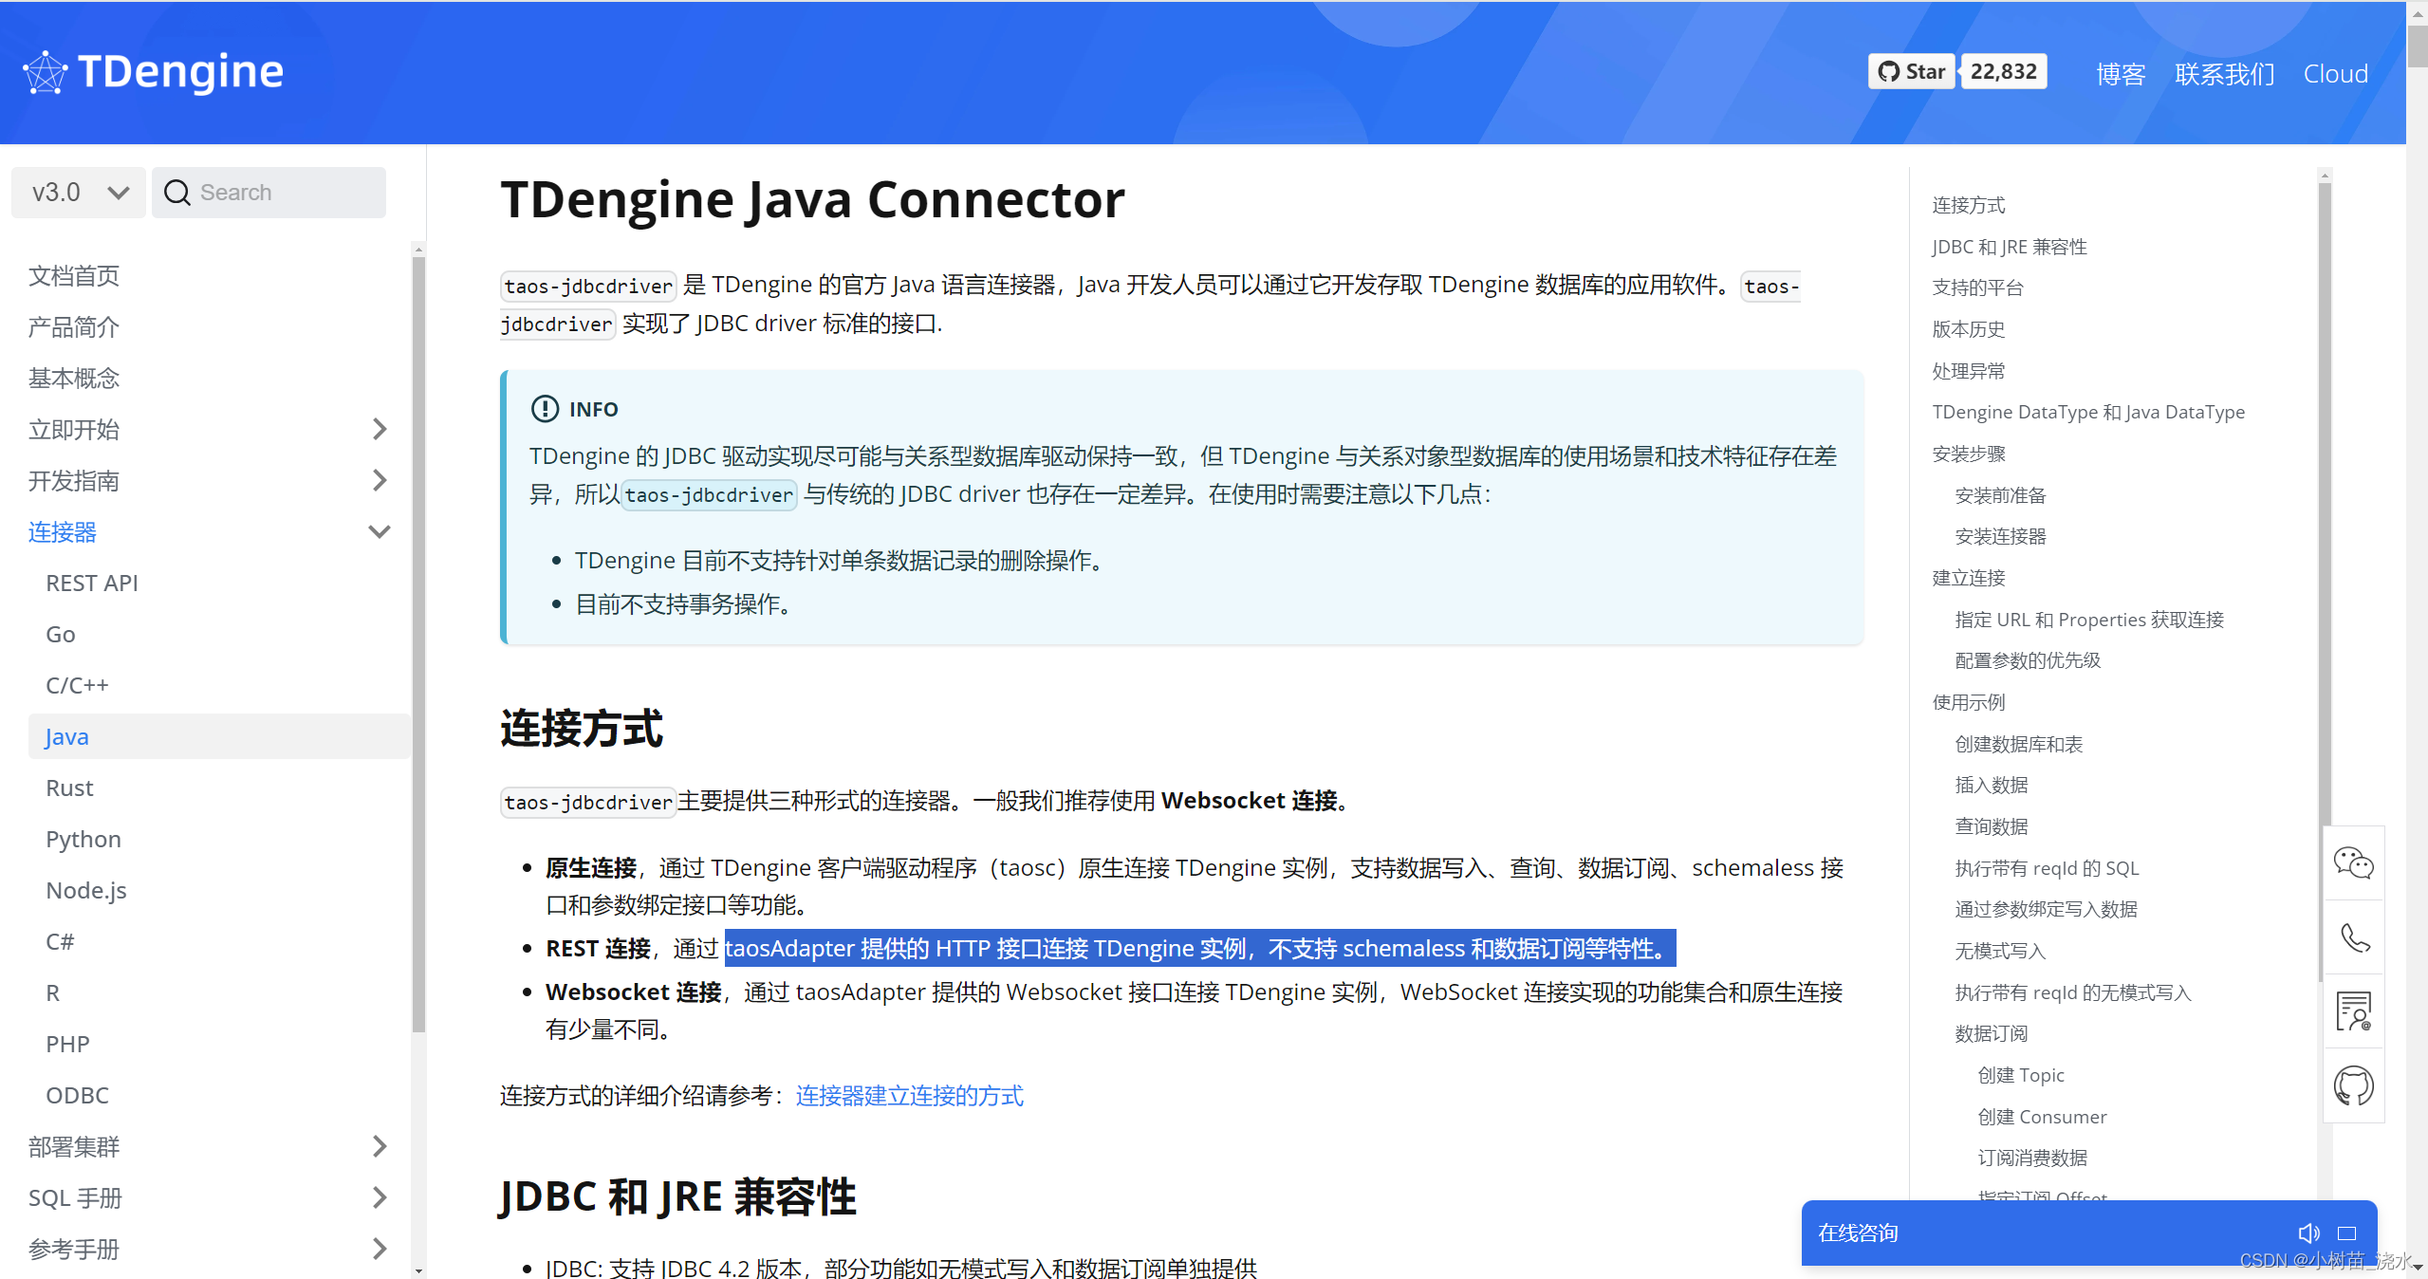Viewport: 2428px width, 1279px height.
Task: Click the TDengine logo icon top left
Action: tap(44, 69)
